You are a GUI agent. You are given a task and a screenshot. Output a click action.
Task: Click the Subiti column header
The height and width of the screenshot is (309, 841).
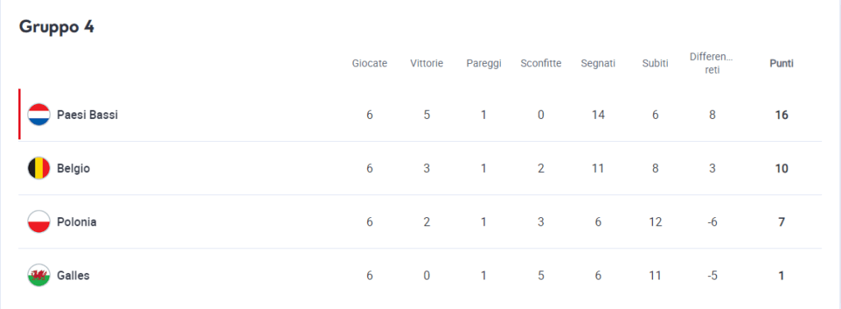[655, 63]
